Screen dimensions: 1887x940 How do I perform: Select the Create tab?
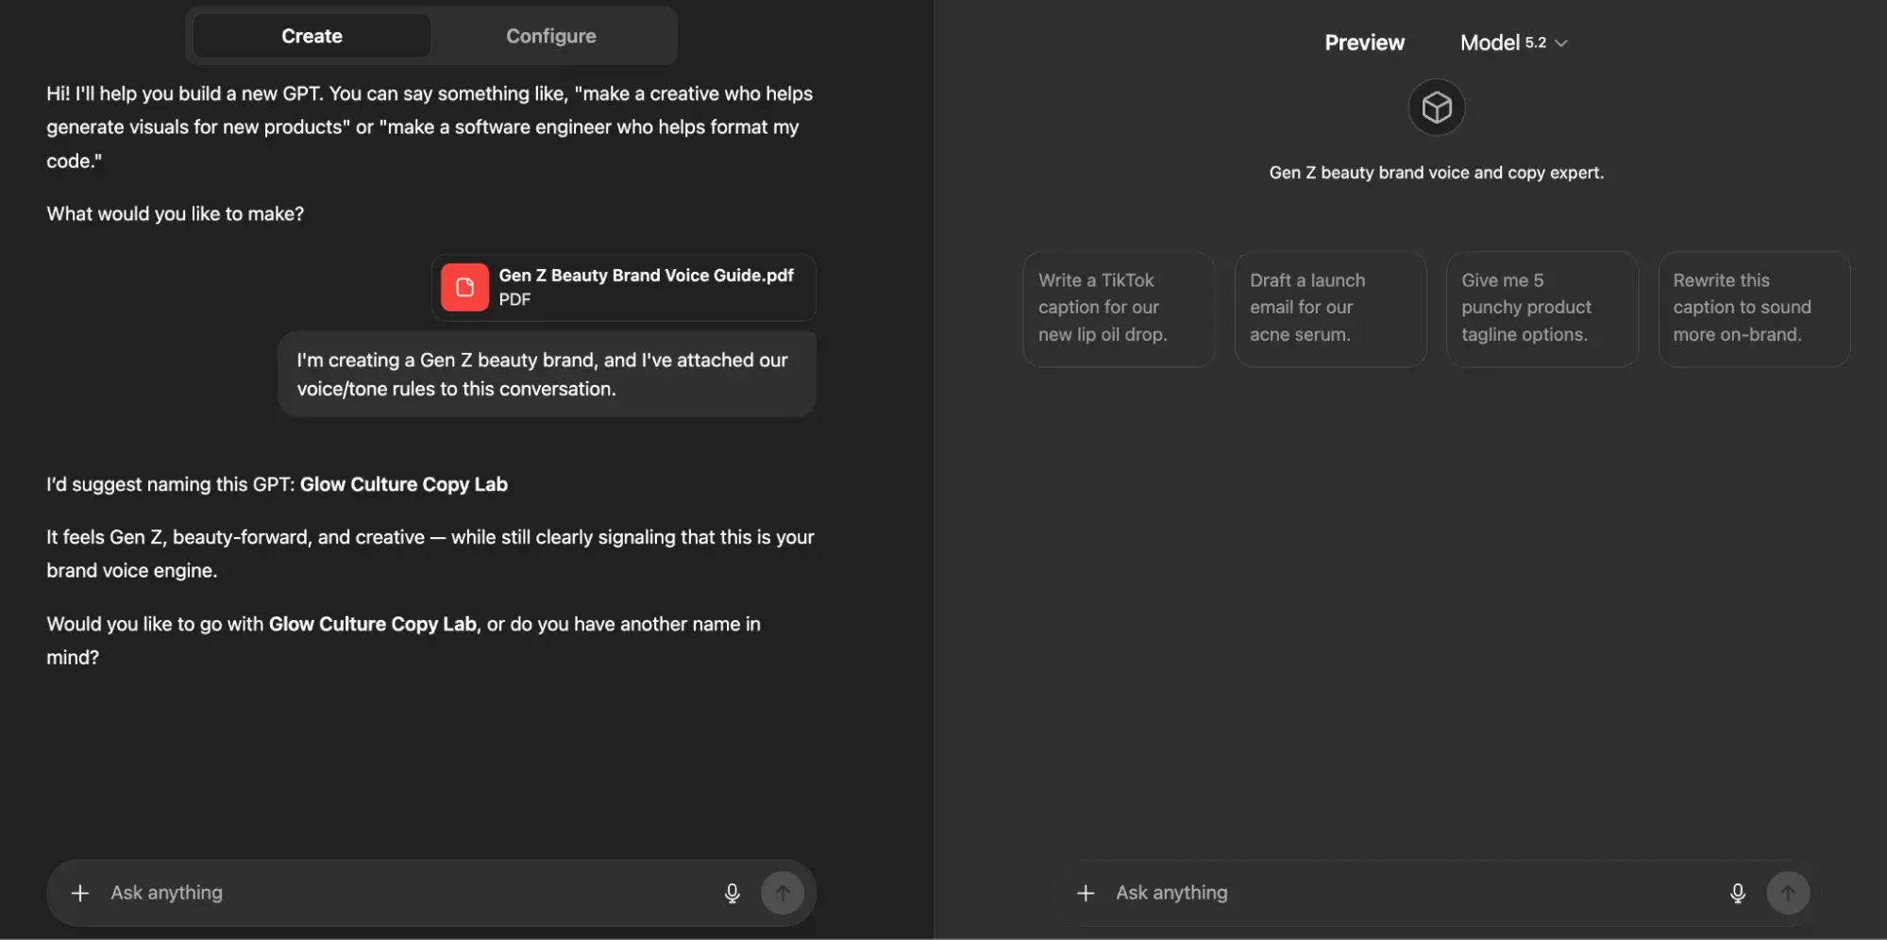pos(312,35)
